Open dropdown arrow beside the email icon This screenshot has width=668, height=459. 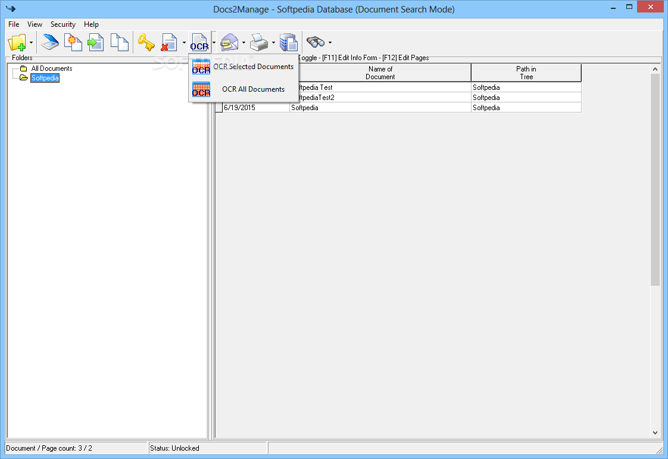pos(244,43)
